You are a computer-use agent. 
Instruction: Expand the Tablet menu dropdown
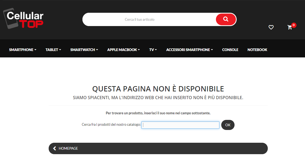click(53, 50)
